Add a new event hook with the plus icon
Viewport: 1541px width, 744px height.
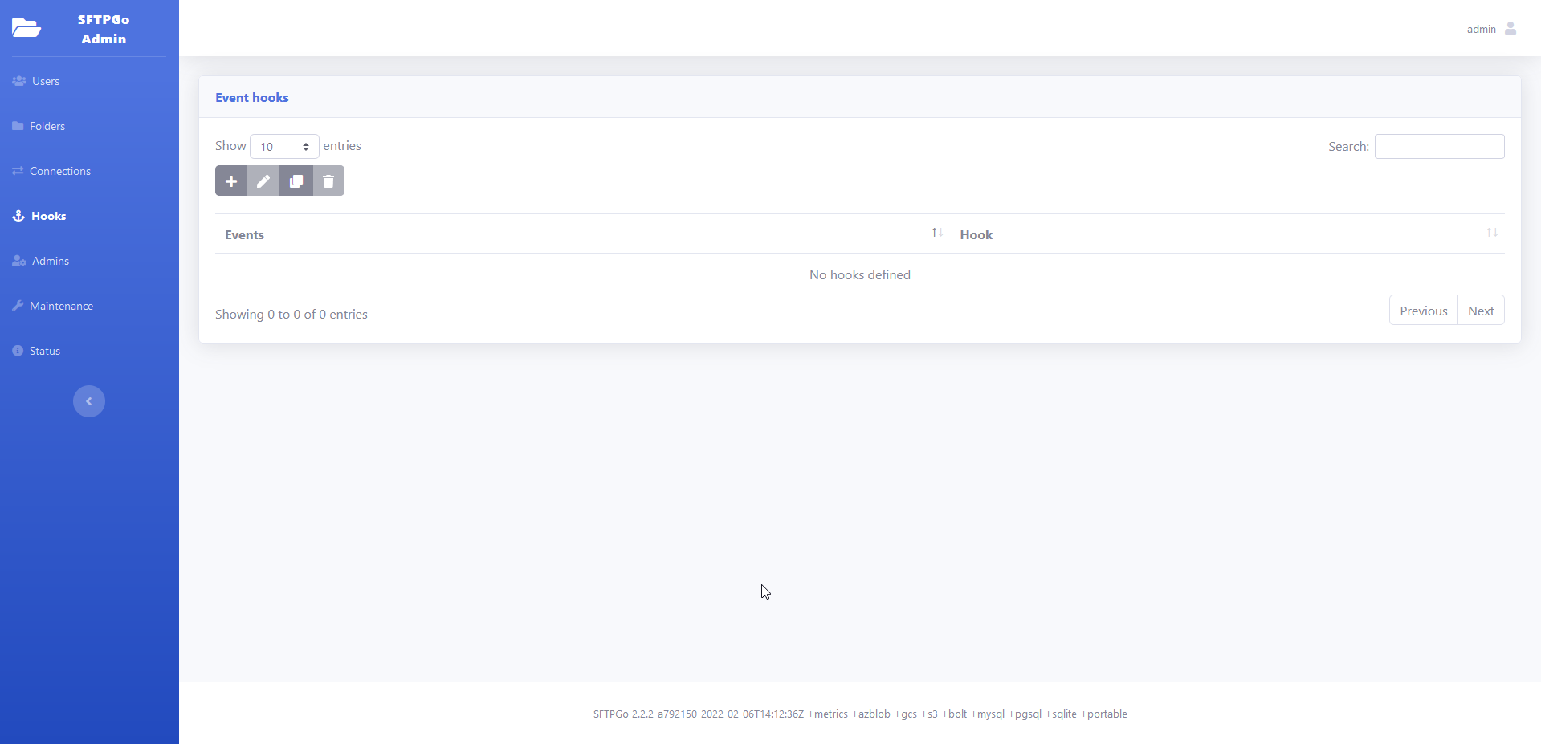231,181
